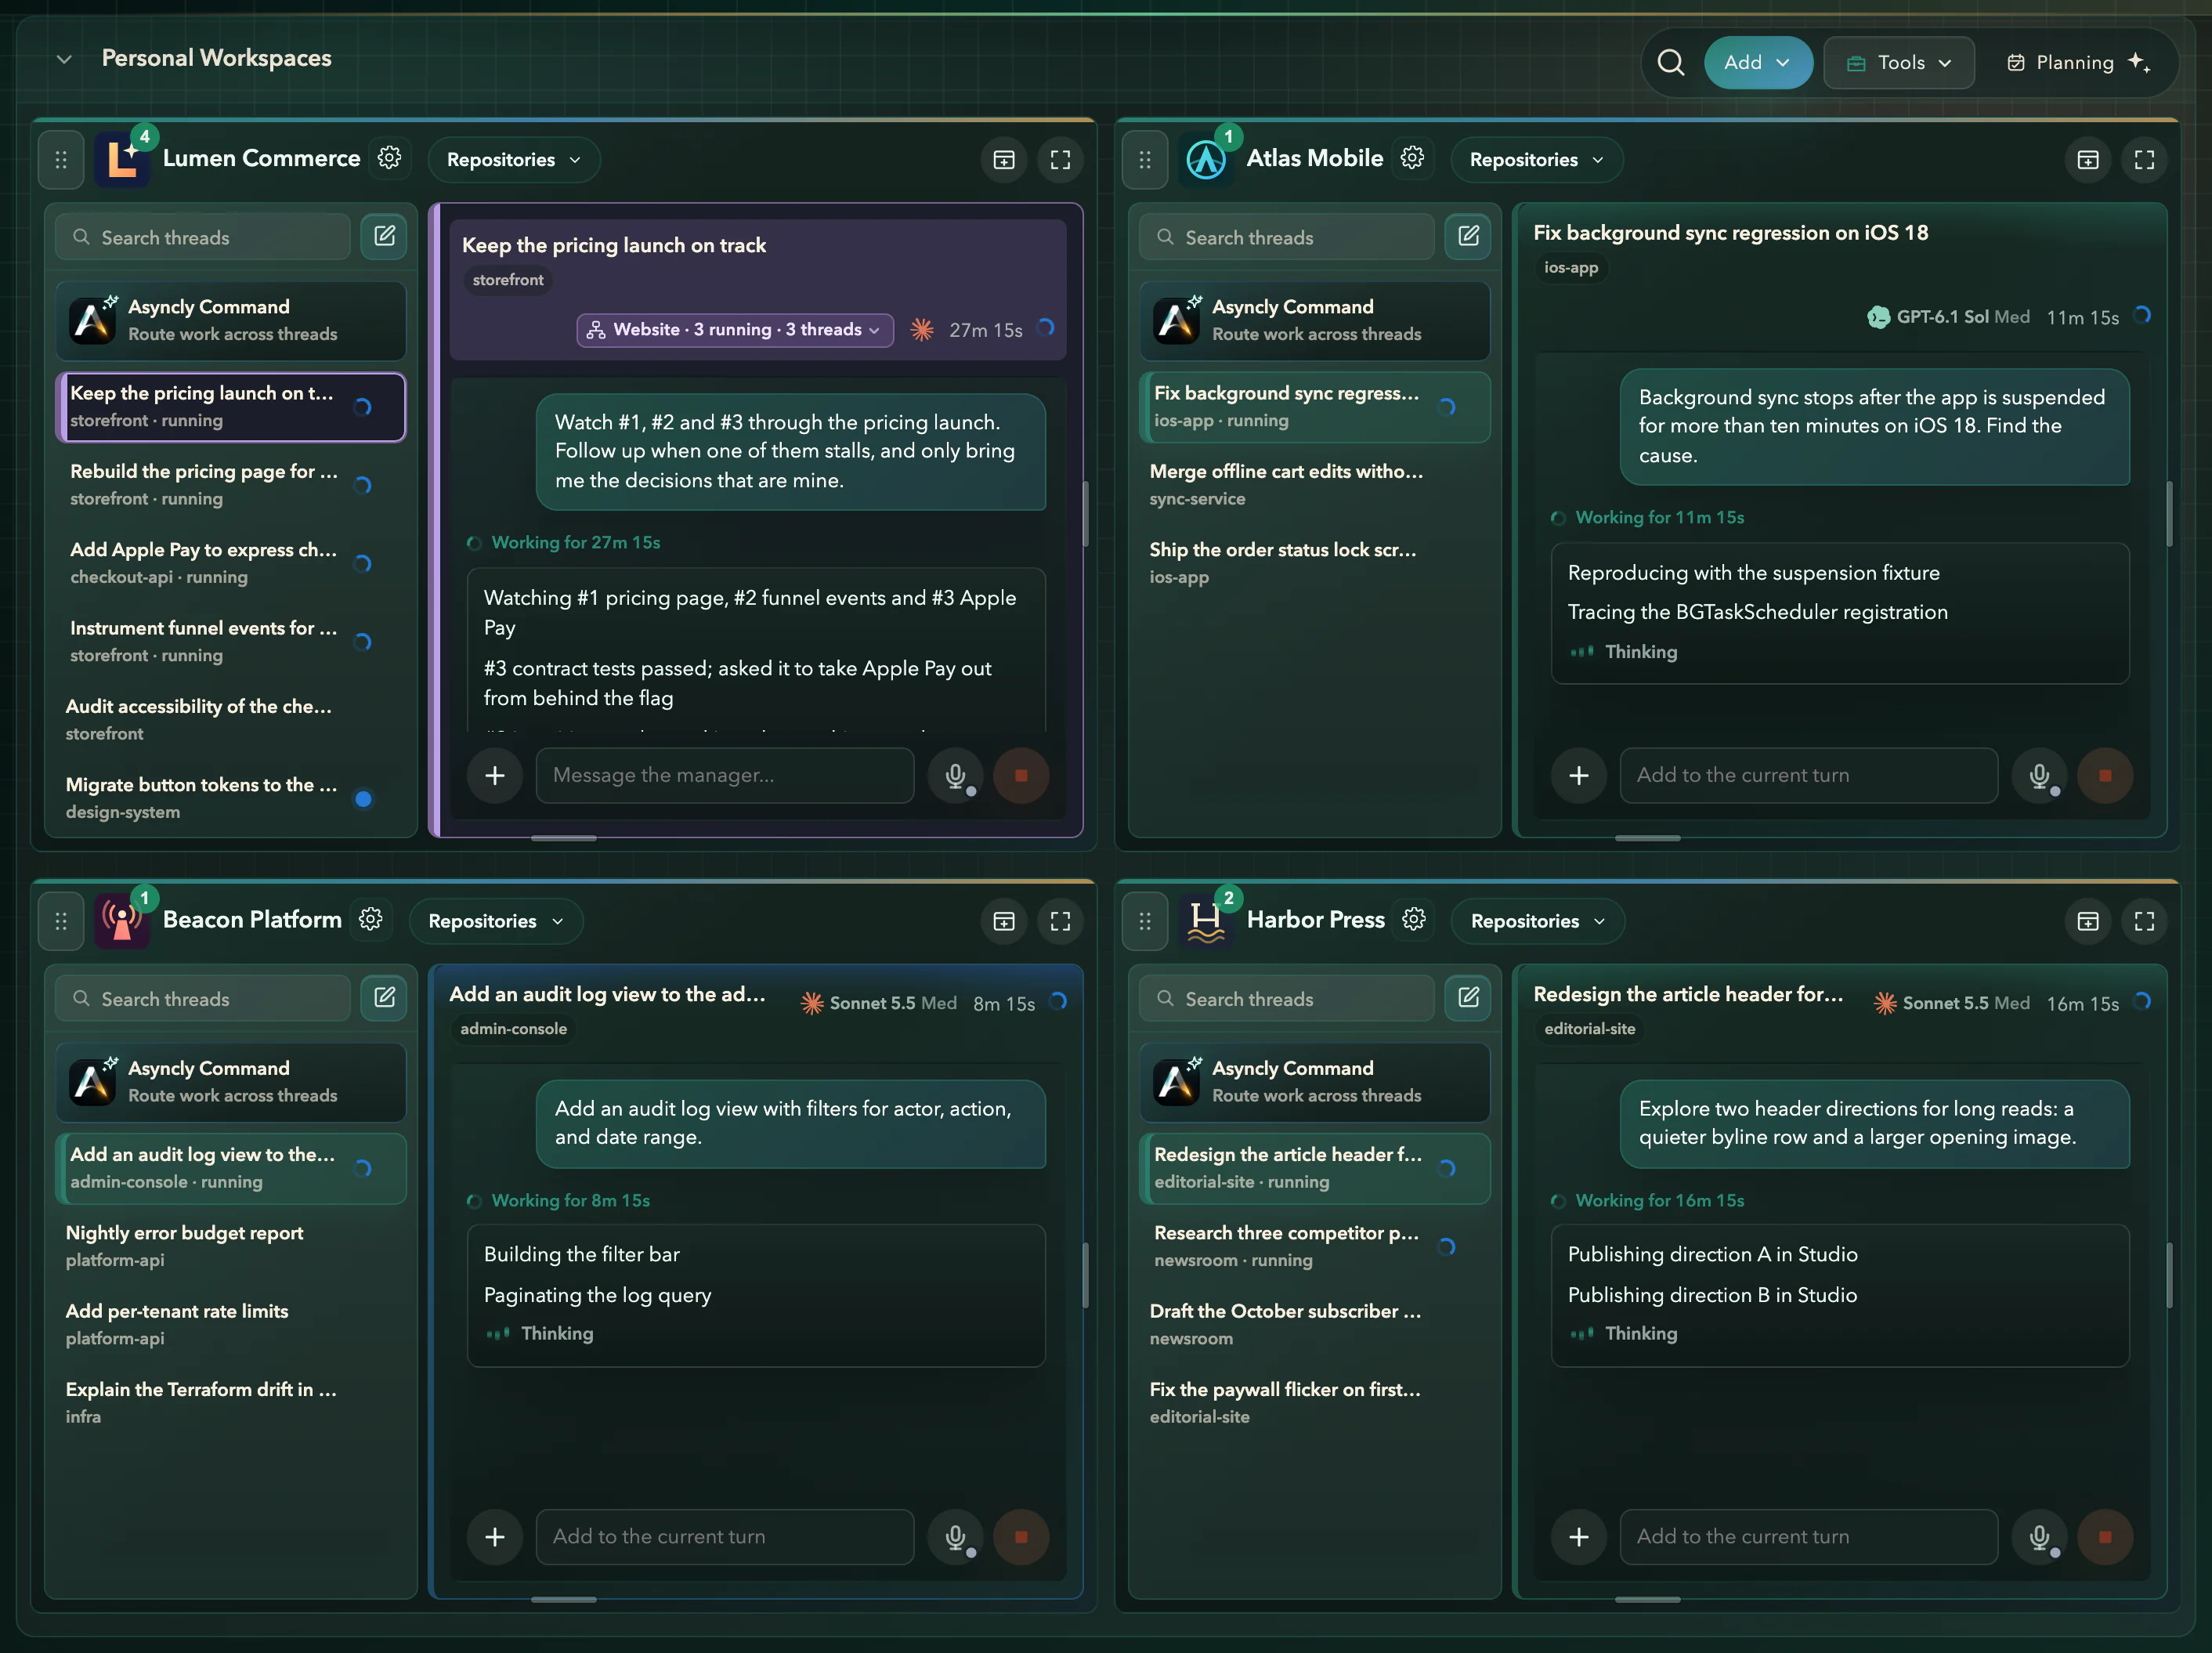This screenshot has width=2212, height=1653.
Task: Select thread Merge offline cart edits
Action: coord(1315,485)
